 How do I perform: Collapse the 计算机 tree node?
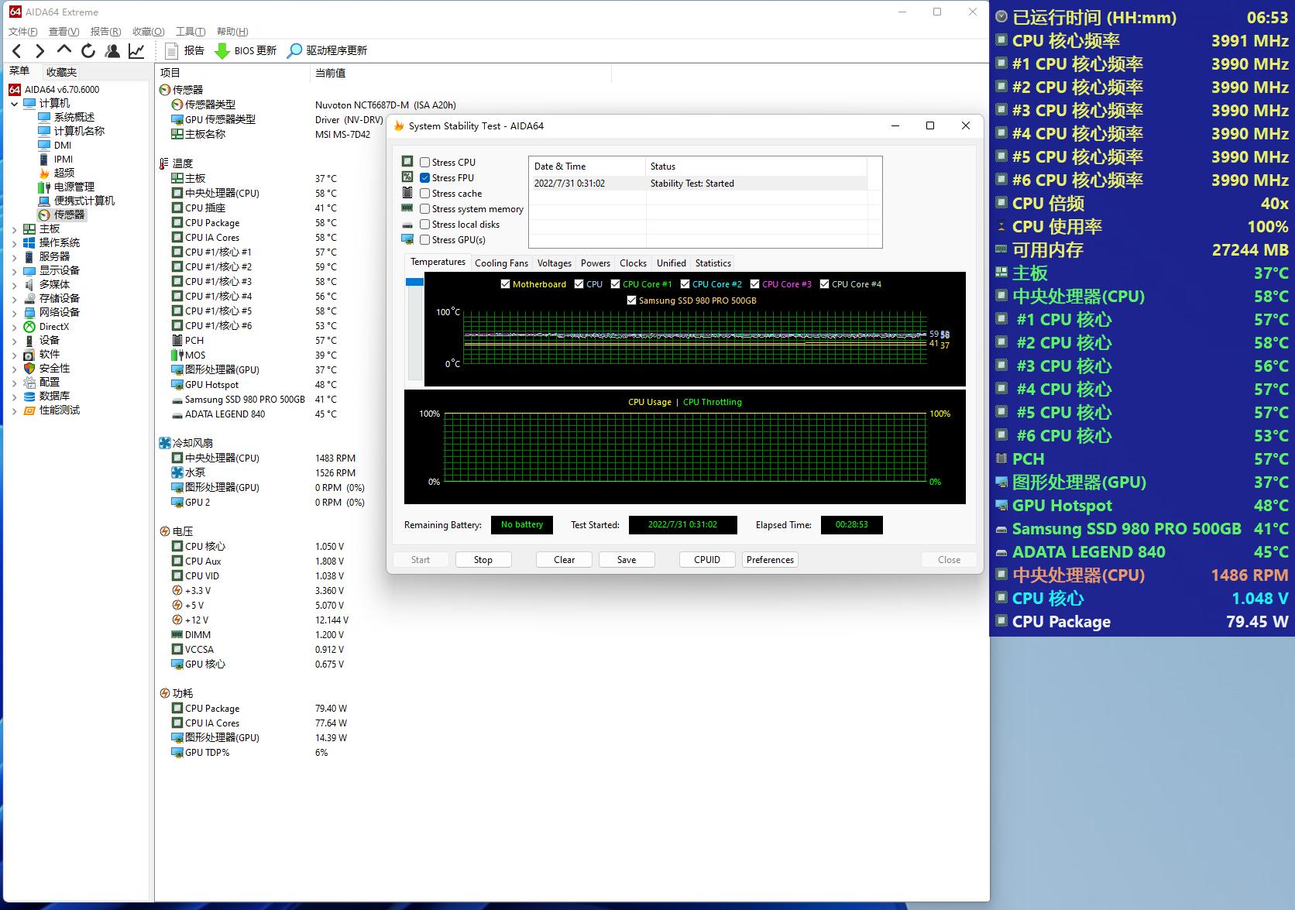[15, 104]
